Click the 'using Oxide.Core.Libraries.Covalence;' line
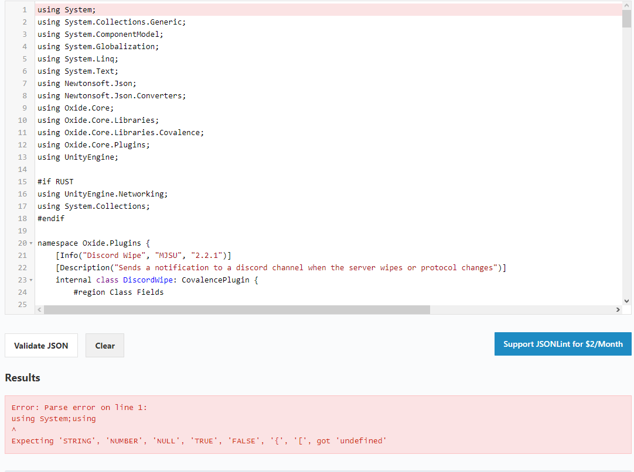 [x=121, y=132]
